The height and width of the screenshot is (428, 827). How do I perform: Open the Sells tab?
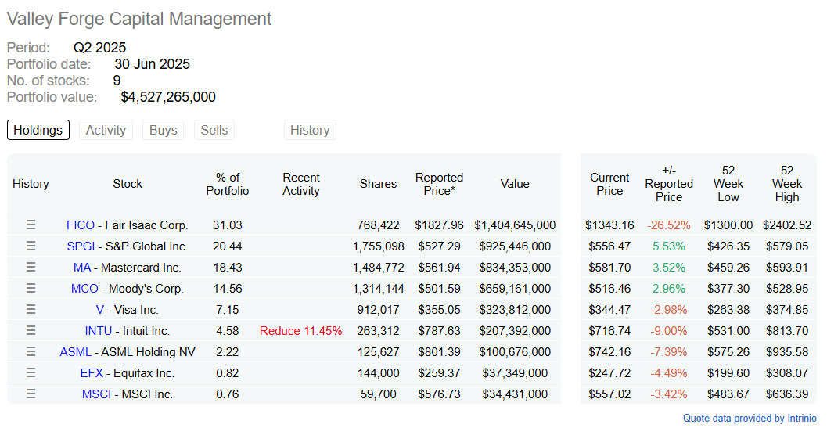[x=214, y=130]
